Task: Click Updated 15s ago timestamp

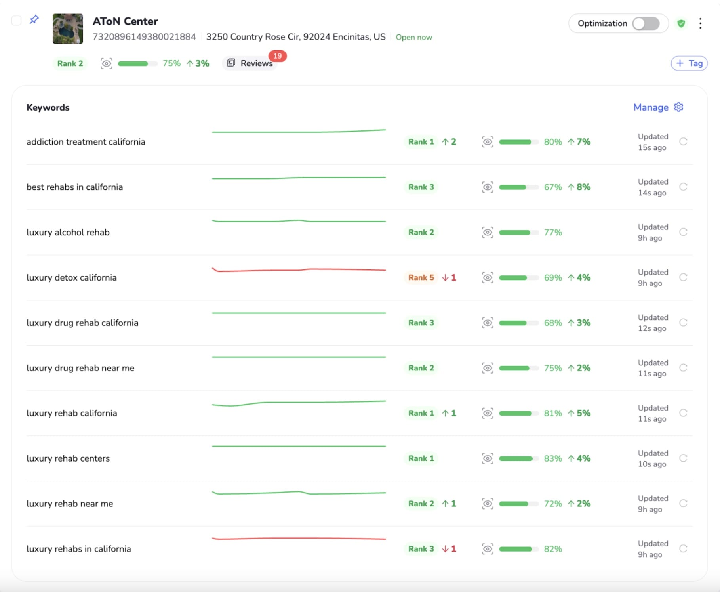Action: click(653, 142)
